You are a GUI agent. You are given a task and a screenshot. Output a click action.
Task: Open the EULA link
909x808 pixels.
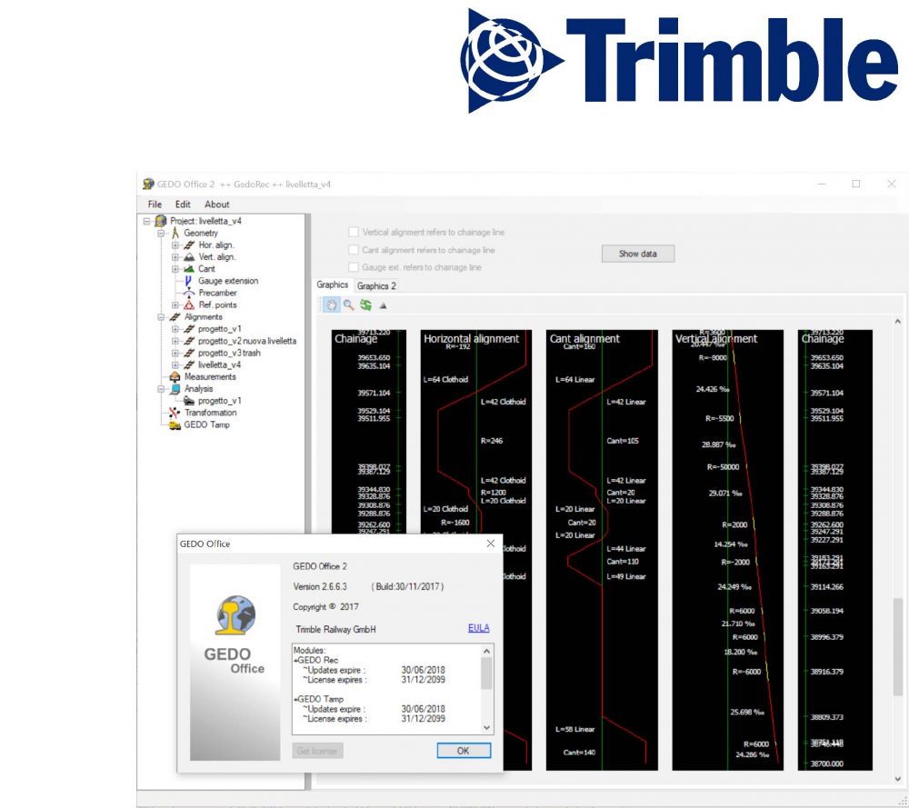pos(479,628)
